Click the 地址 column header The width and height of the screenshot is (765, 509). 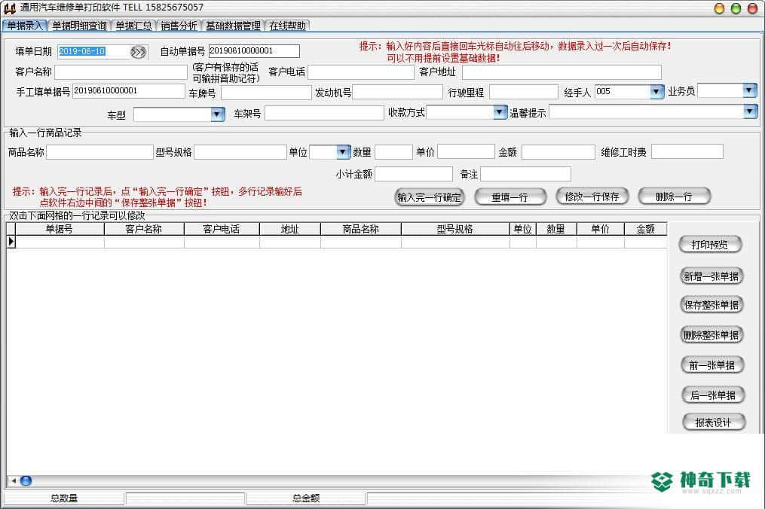[x=290, y=229]
